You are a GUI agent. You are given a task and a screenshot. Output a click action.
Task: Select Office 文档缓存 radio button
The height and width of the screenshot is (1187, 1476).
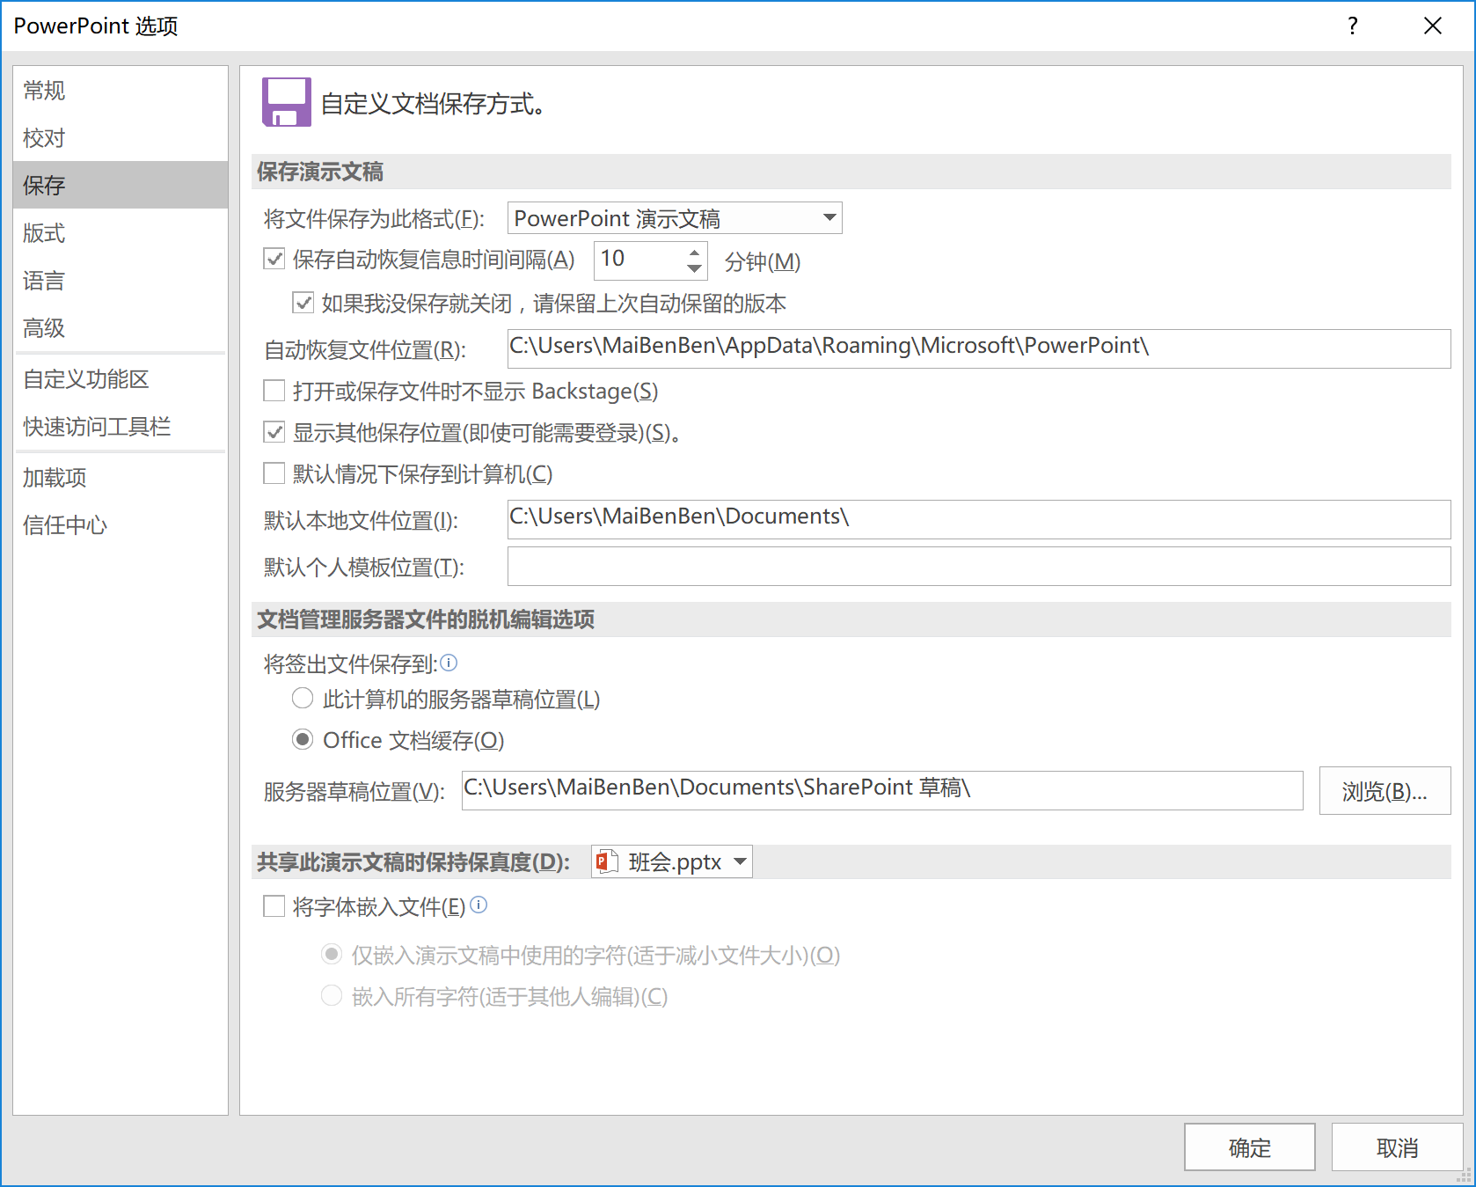pyautogui.click(x=303, y=739)
